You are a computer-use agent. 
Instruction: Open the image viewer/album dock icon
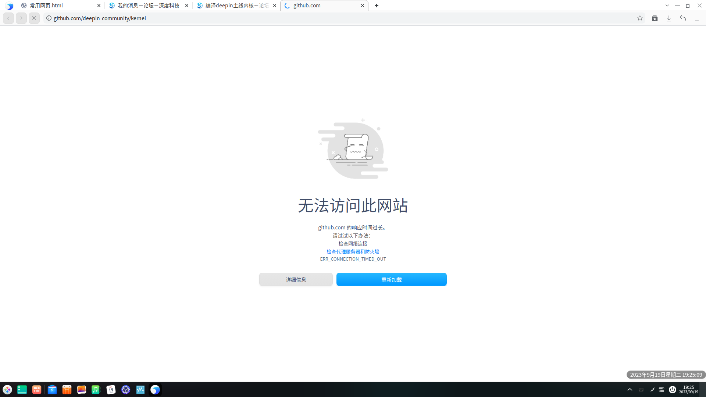pyautogui.click(x=82, y=390)
